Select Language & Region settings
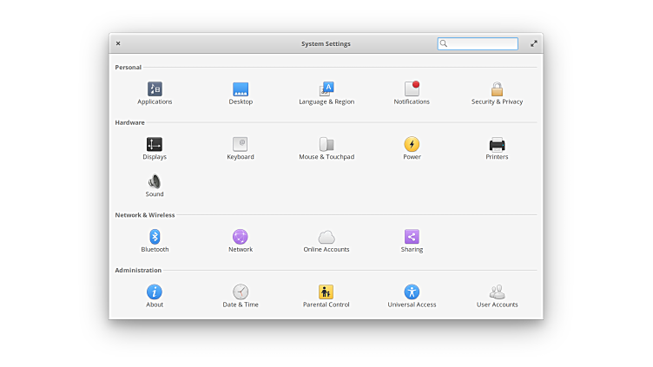This screenshot has width=653, height=367. click(x=326, y=89)
